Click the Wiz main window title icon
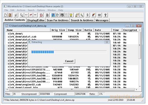This screenshot has width=148, height=105. (5, 6)
